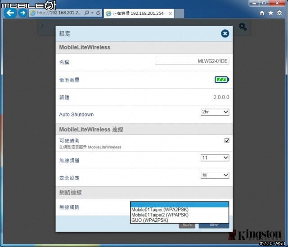Edit the 名稱 field MLWG2-01DE
This screenshot has width=288, height=247.
click(x=192, y=61)
